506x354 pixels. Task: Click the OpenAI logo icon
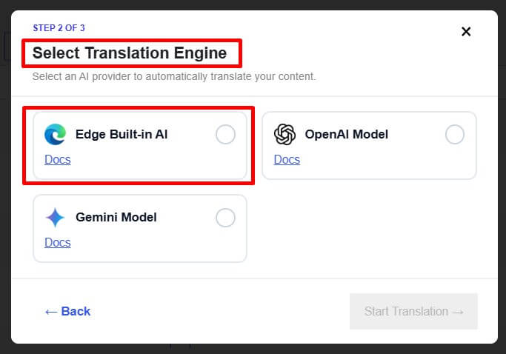[284, 134]
